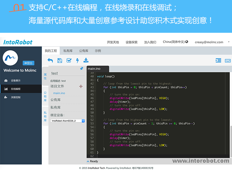Click the IntoRobot logo
The image size is (232, 171).
(18, 42)
